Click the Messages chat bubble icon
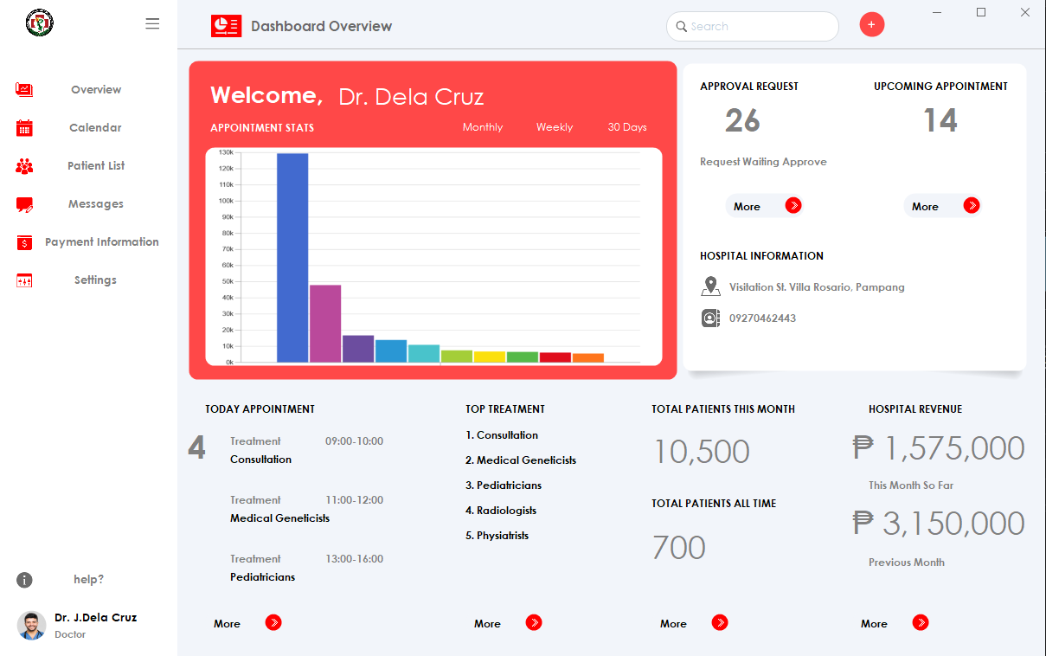This screenshot has height=656, width=1046. tap(24, 204)
